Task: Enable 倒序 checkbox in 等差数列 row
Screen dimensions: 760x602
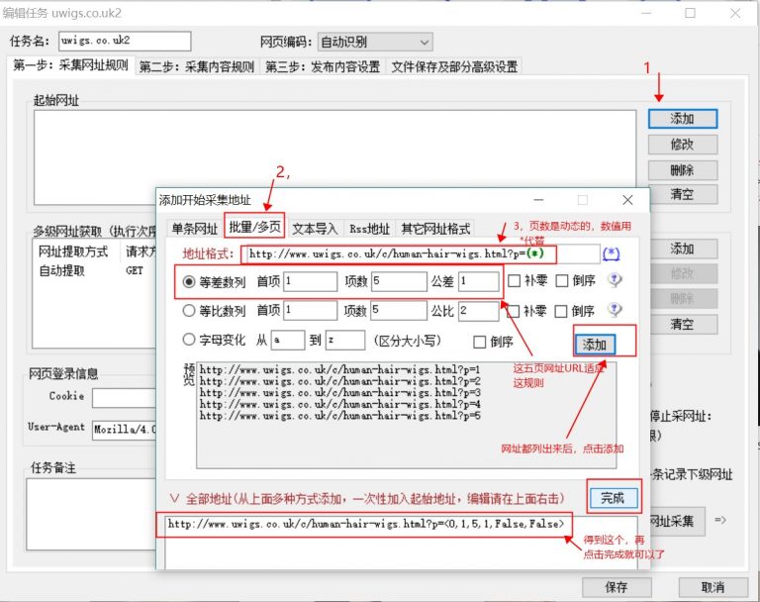Action: pyautogui.click(x=562, y=280)
